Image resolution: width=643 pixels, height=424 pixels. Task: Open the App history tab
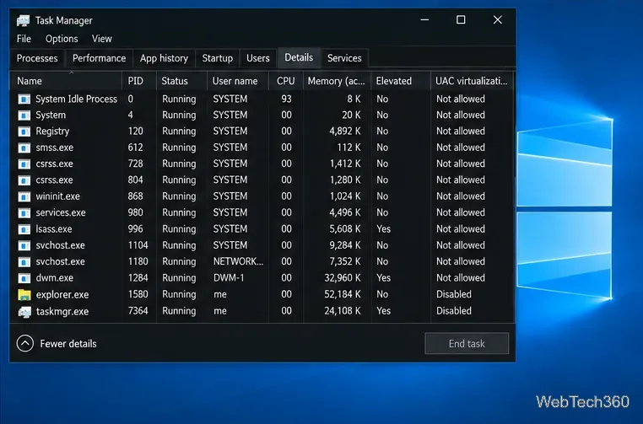tap(164, 58)
